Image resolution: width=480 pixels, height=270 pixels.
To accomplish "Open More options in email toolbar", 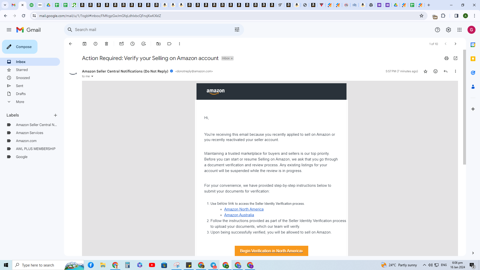I will point(179,44).
